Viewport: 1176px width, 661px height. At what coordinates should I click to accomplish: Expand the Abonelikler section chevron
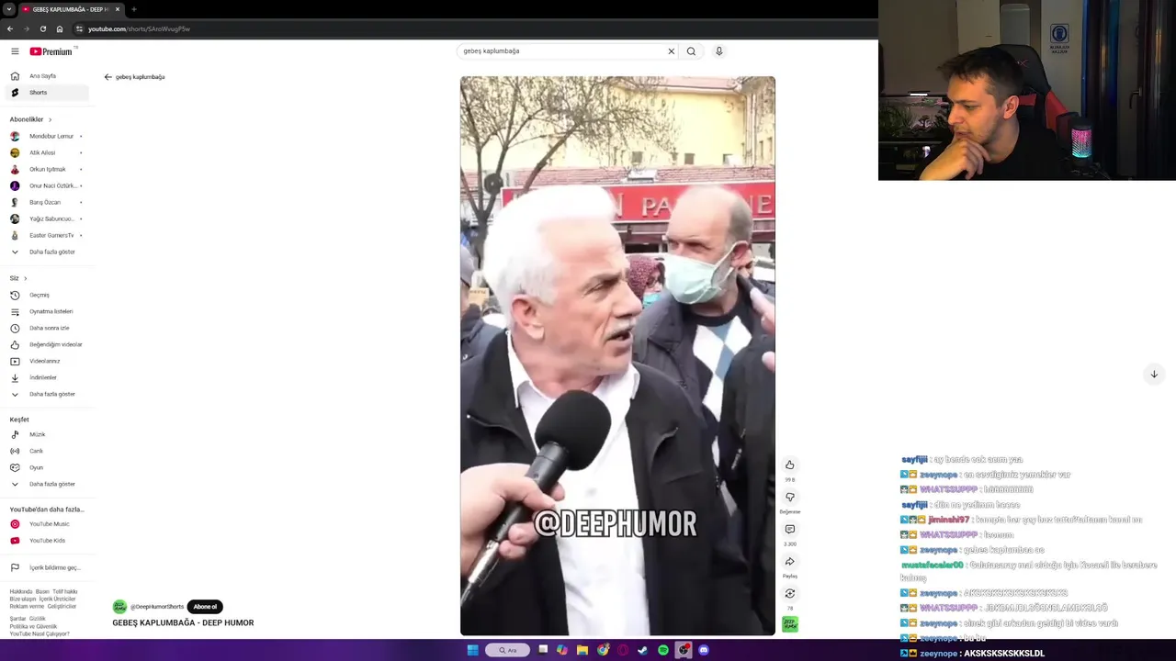[x=50, y=119]
